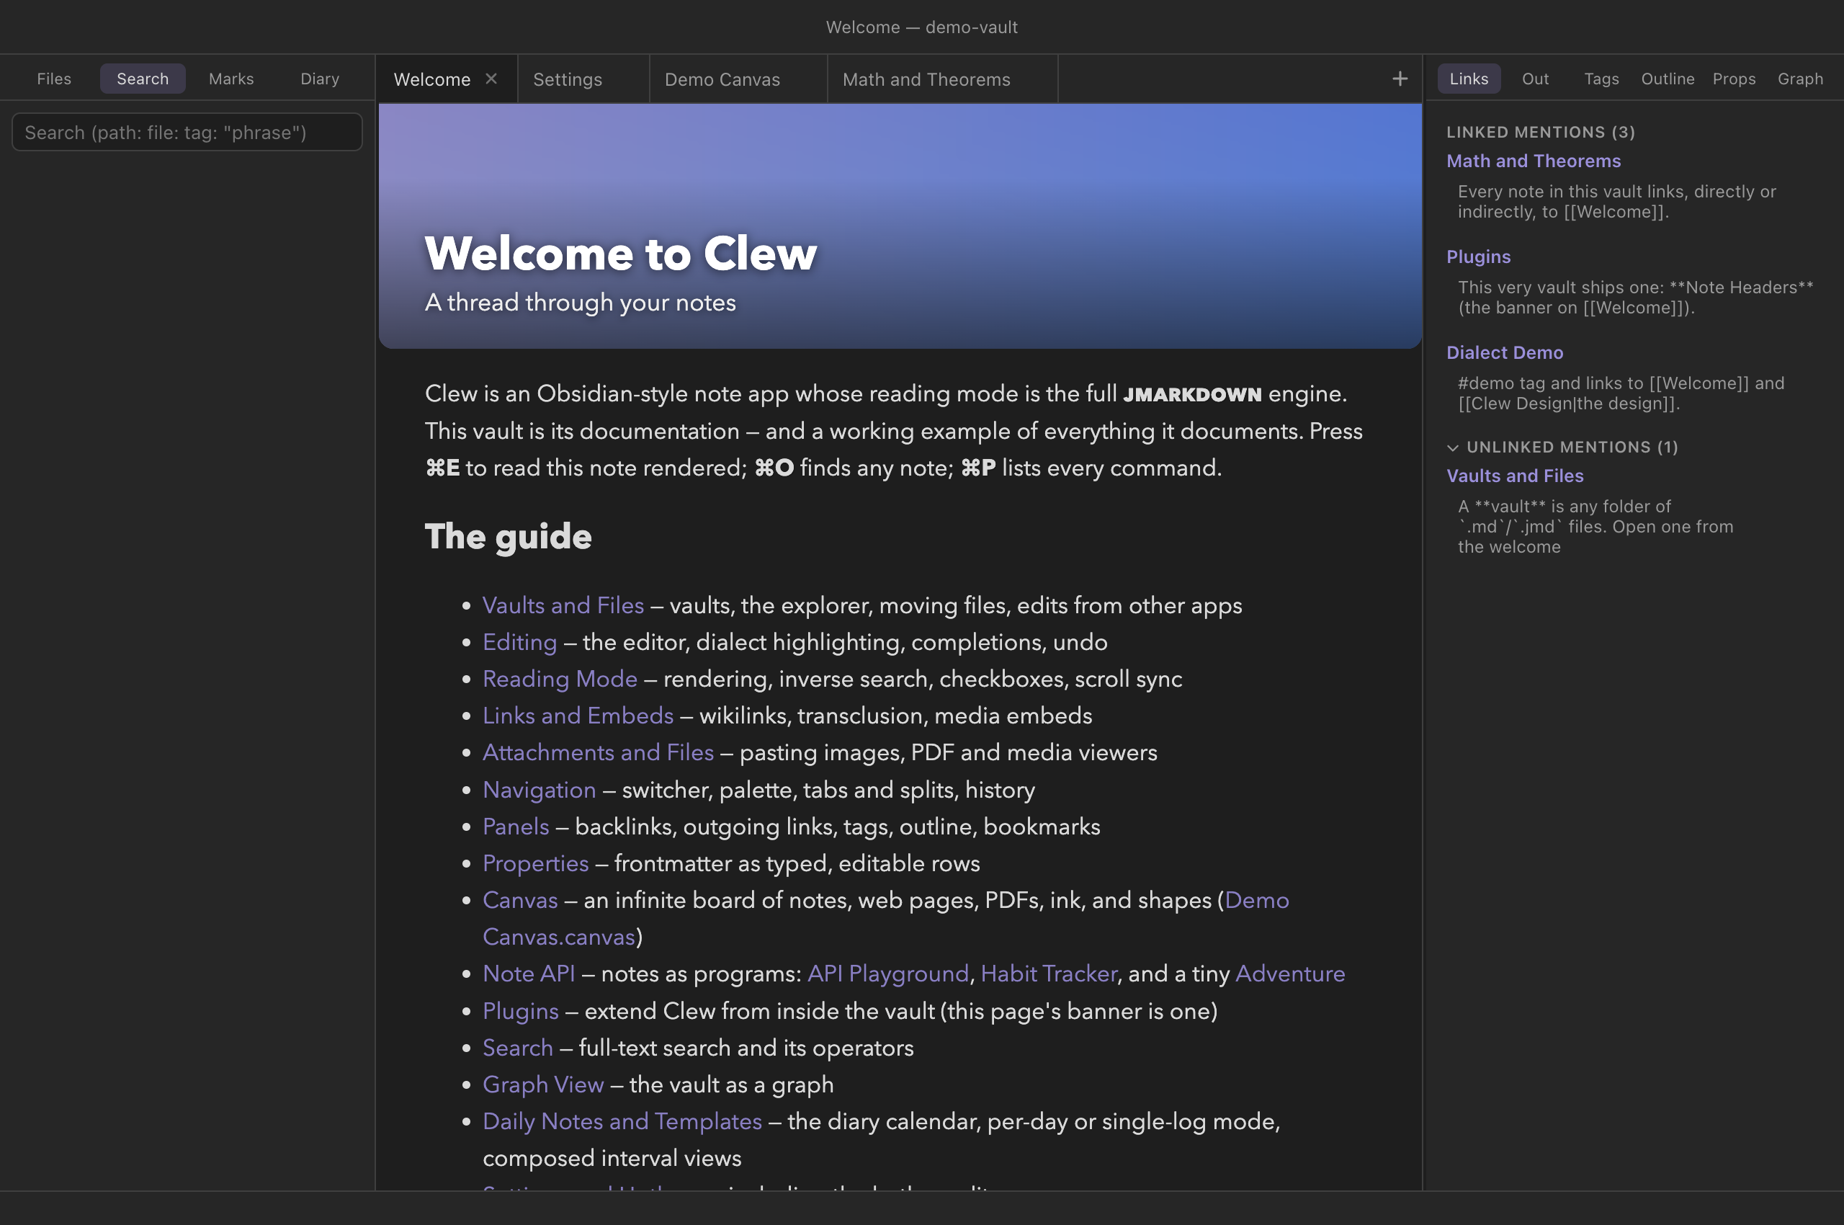Viewport: 1844px width, 1225px height.
Task: Switch to the Files sidebar tab
Action: (54, 79)
